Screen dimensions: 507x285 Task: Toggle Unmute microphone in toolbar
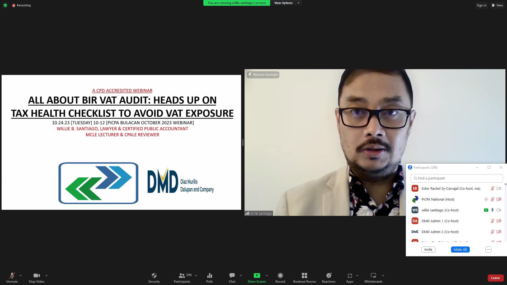point(12,278)
